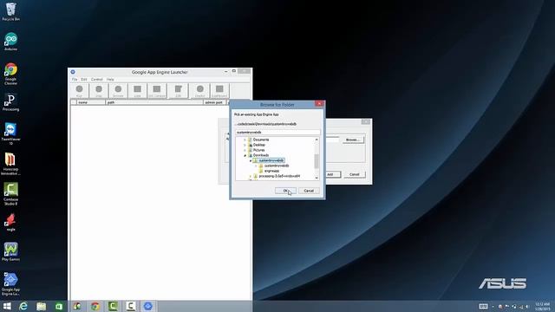Open SDK Console from the Launcher toolbar
The image size is (555, 312).
[x=157, y=90]
